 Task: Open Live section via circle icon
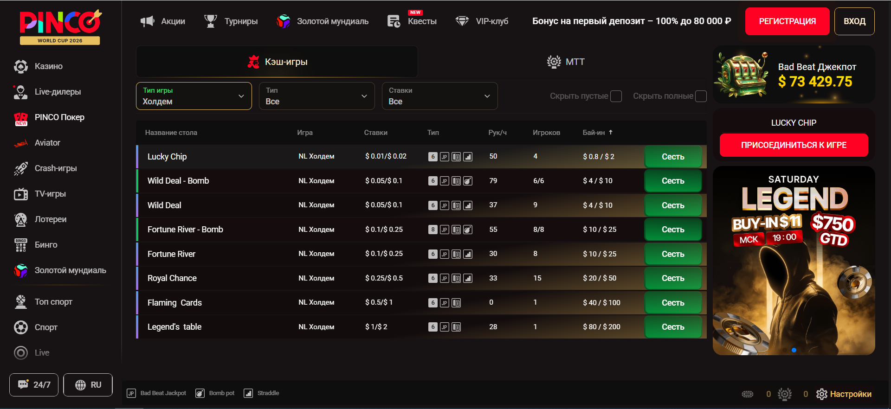(x=20, y=353)
